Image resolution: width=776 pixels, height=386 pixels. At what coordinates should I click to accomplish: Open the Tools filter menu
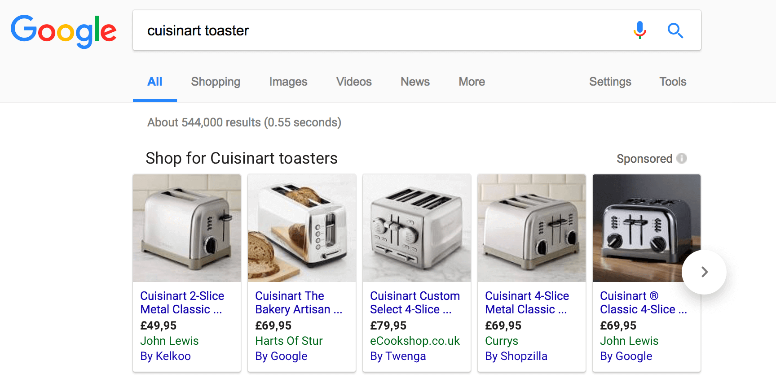[x=672, y=82]
